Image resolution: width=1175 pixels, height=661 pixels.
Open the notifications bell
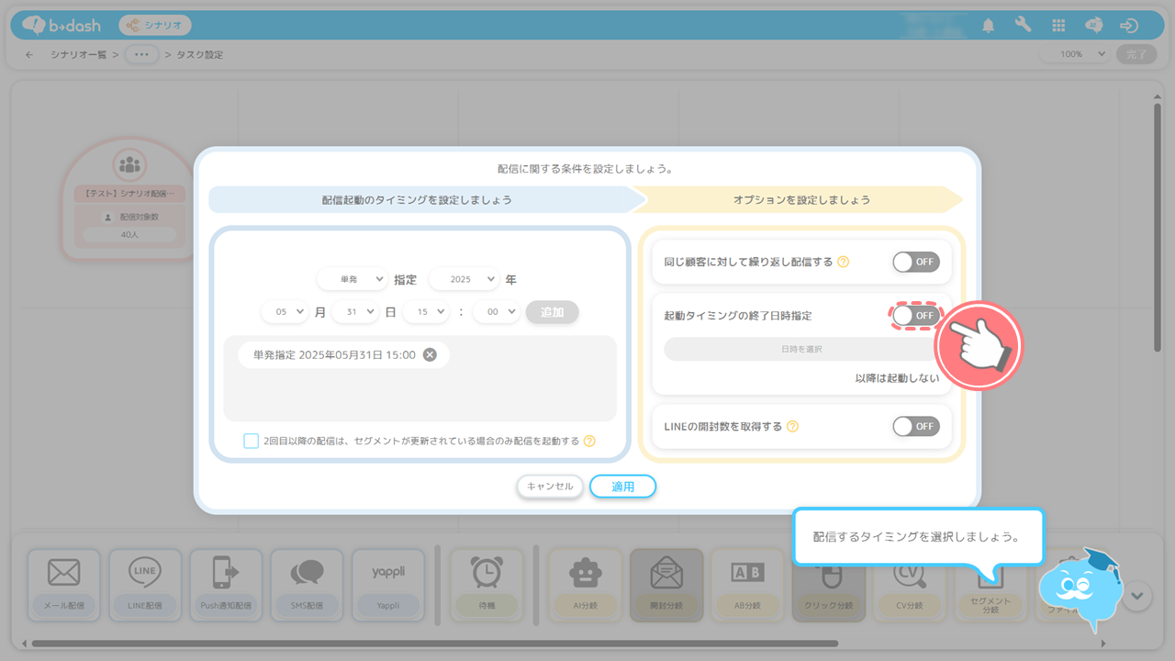click(988, 26)
